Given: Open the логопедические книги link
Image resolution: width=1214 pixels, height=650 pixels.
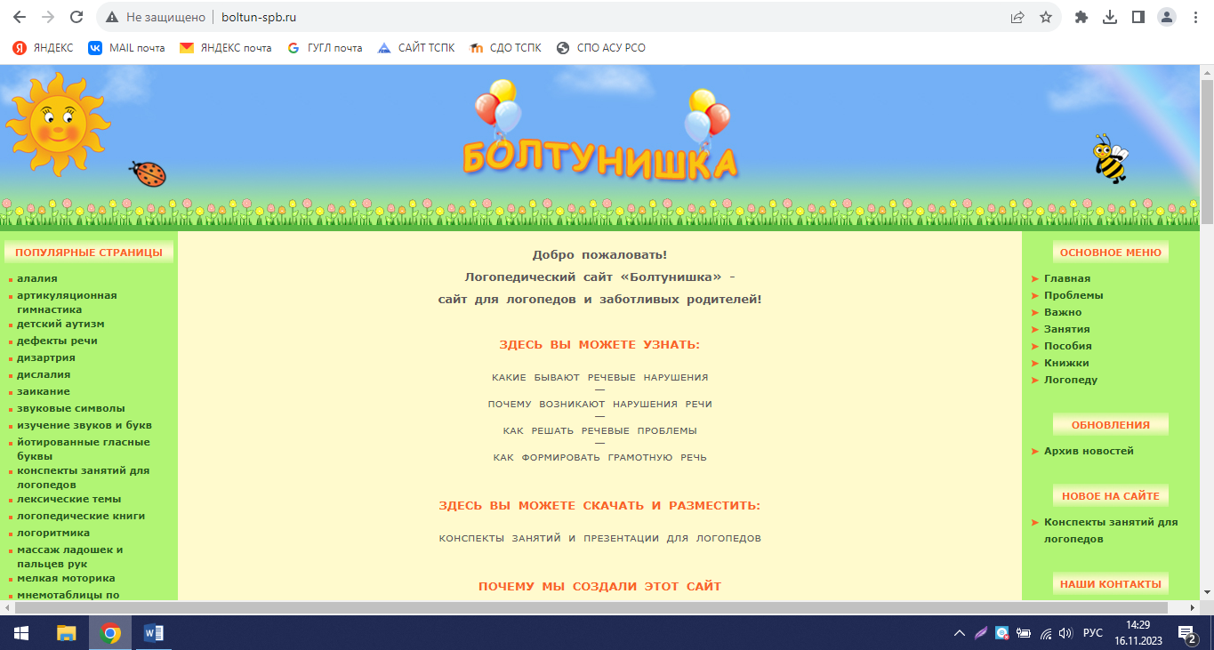Looking at the screenshot, I should [81, 516].
